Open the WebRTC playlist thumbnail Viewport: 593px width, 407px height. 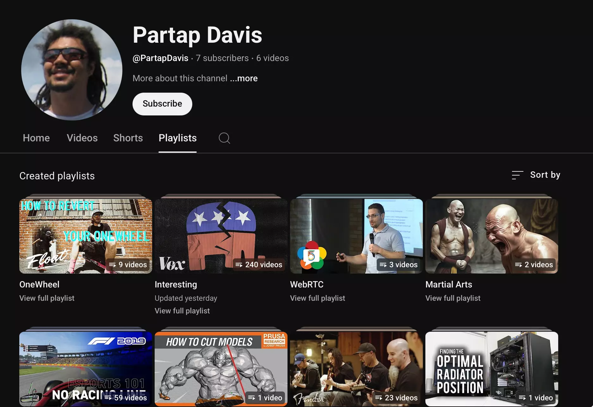pyautogui.click(x=356, y=236)
